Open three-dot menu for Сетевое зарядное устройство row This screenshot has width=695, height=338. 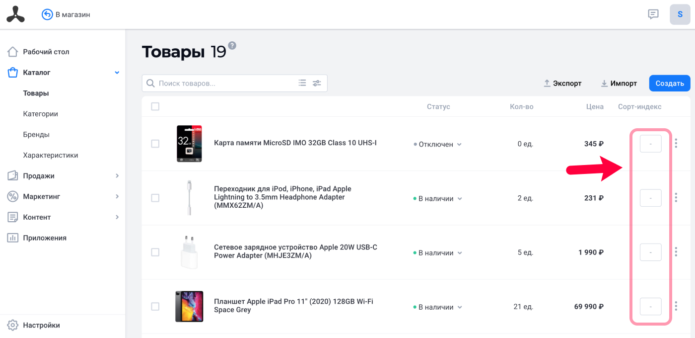click(676, 252)
